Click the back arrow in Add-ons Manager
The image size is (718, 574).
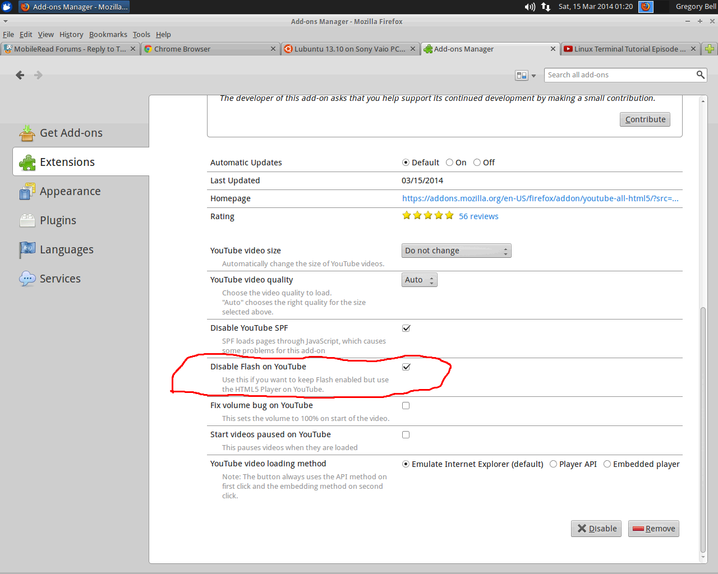click(x=20, y=75)
